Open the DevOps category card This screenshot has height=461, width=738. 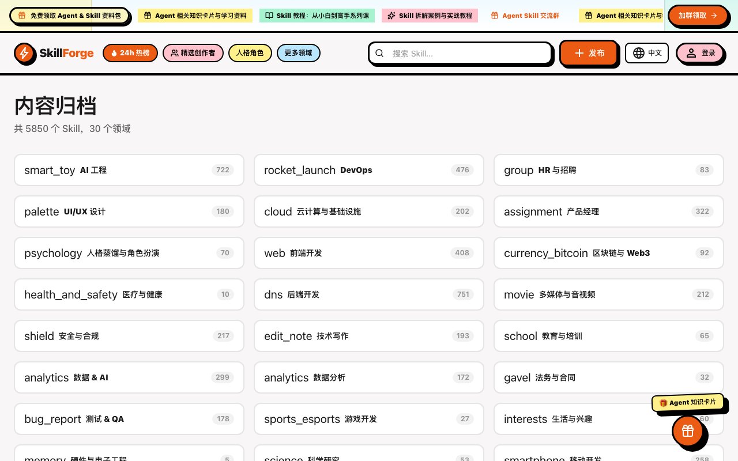tap(369, 170)
